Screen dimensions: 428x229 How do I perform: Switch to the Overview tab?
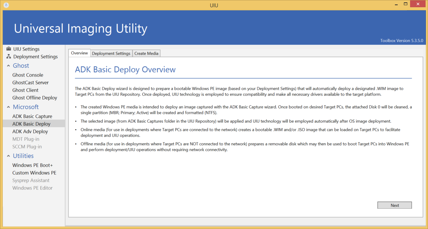pyautogui.click(x=80, y=53)
